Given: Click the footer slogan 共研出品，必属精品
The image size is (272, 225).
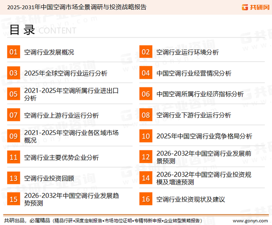Looking at the screenshot, I should [x=27, y=221].
